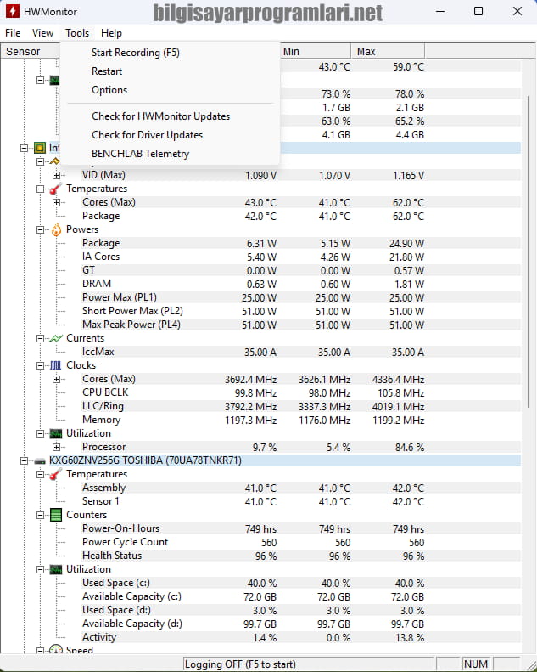Click the gauge icon beside Speed
Image resolution: width=537 pixels, height=672 pixels.
[56, 649]
